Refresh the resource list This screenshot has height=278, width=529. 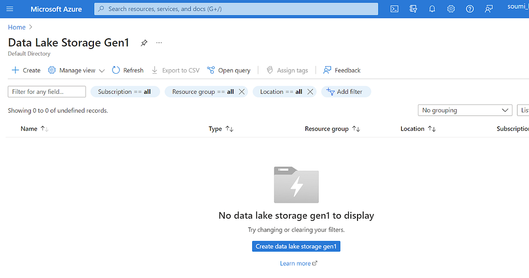(x=128, y=70)
